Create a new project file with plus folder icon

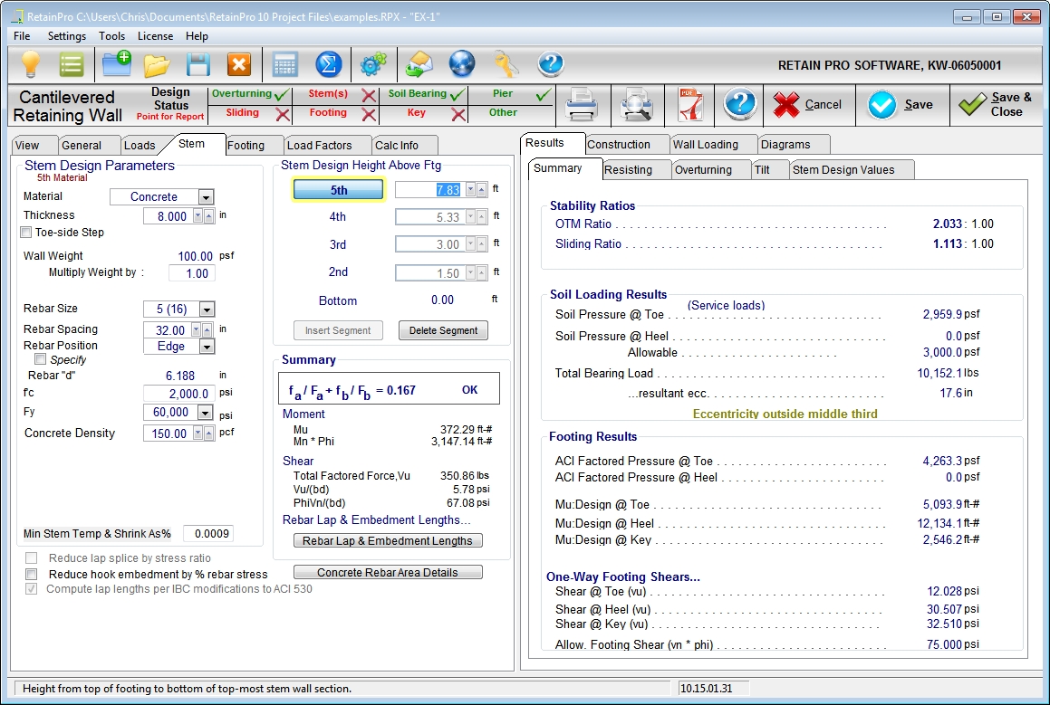tap(117, 64)
